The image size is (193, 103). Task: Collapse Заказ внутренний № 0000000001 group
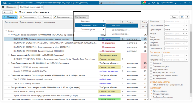pos(9,55)
